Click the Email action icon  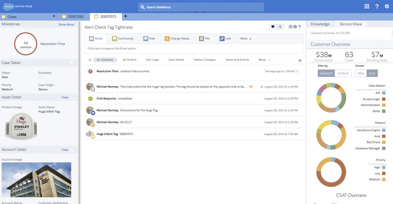point(91,39)
